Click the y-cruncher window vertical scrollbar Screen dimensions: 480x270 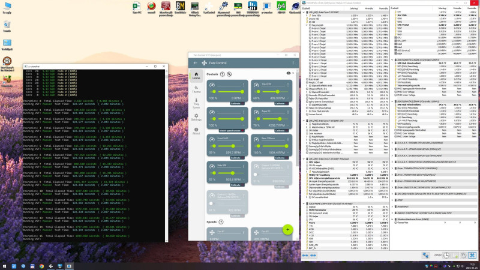(x=167, y=155)
